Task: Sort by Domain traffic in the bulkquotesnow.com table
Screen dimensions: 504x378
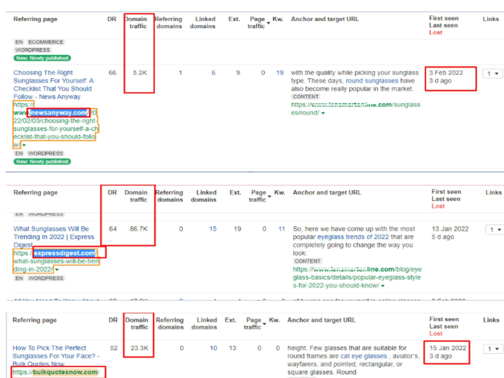Action: 137,324
